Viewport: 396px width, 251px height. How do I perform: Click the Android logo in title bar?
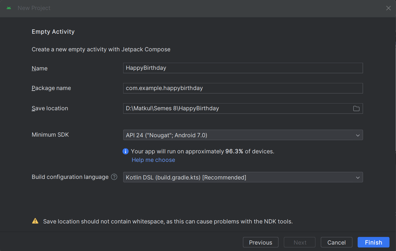click(x=9, y=8)
